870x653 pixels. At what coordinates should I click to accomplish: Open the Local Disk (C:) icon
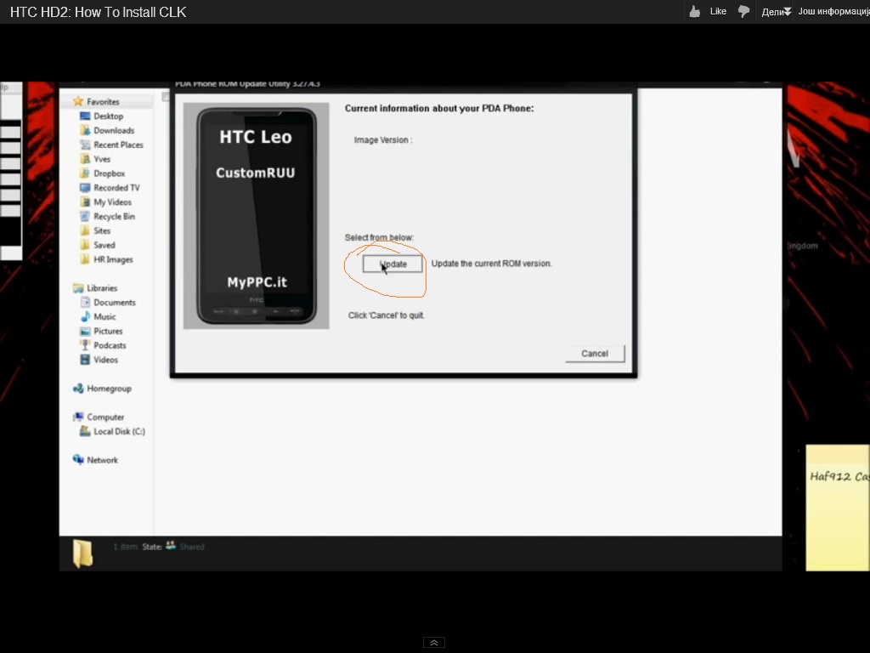85,431
